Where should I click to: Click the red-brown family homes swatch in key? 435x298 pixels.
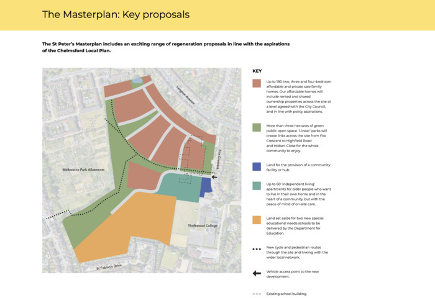[257, 84]
